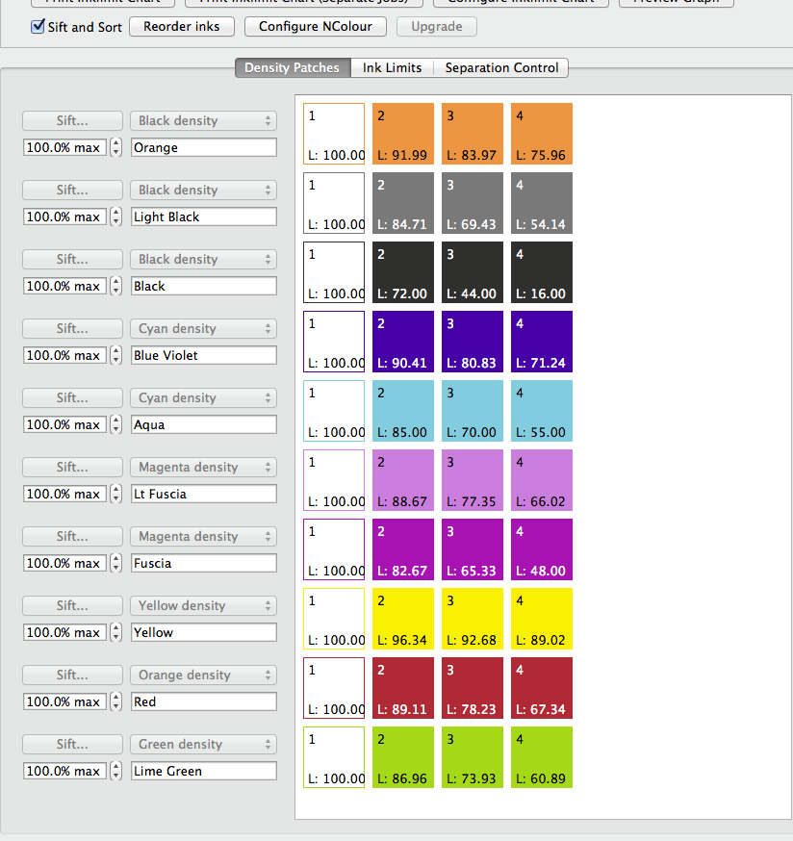Viewport: 793px width, 841px height.
Task: Click the Light Black ink name field
Action: point(204,217)
